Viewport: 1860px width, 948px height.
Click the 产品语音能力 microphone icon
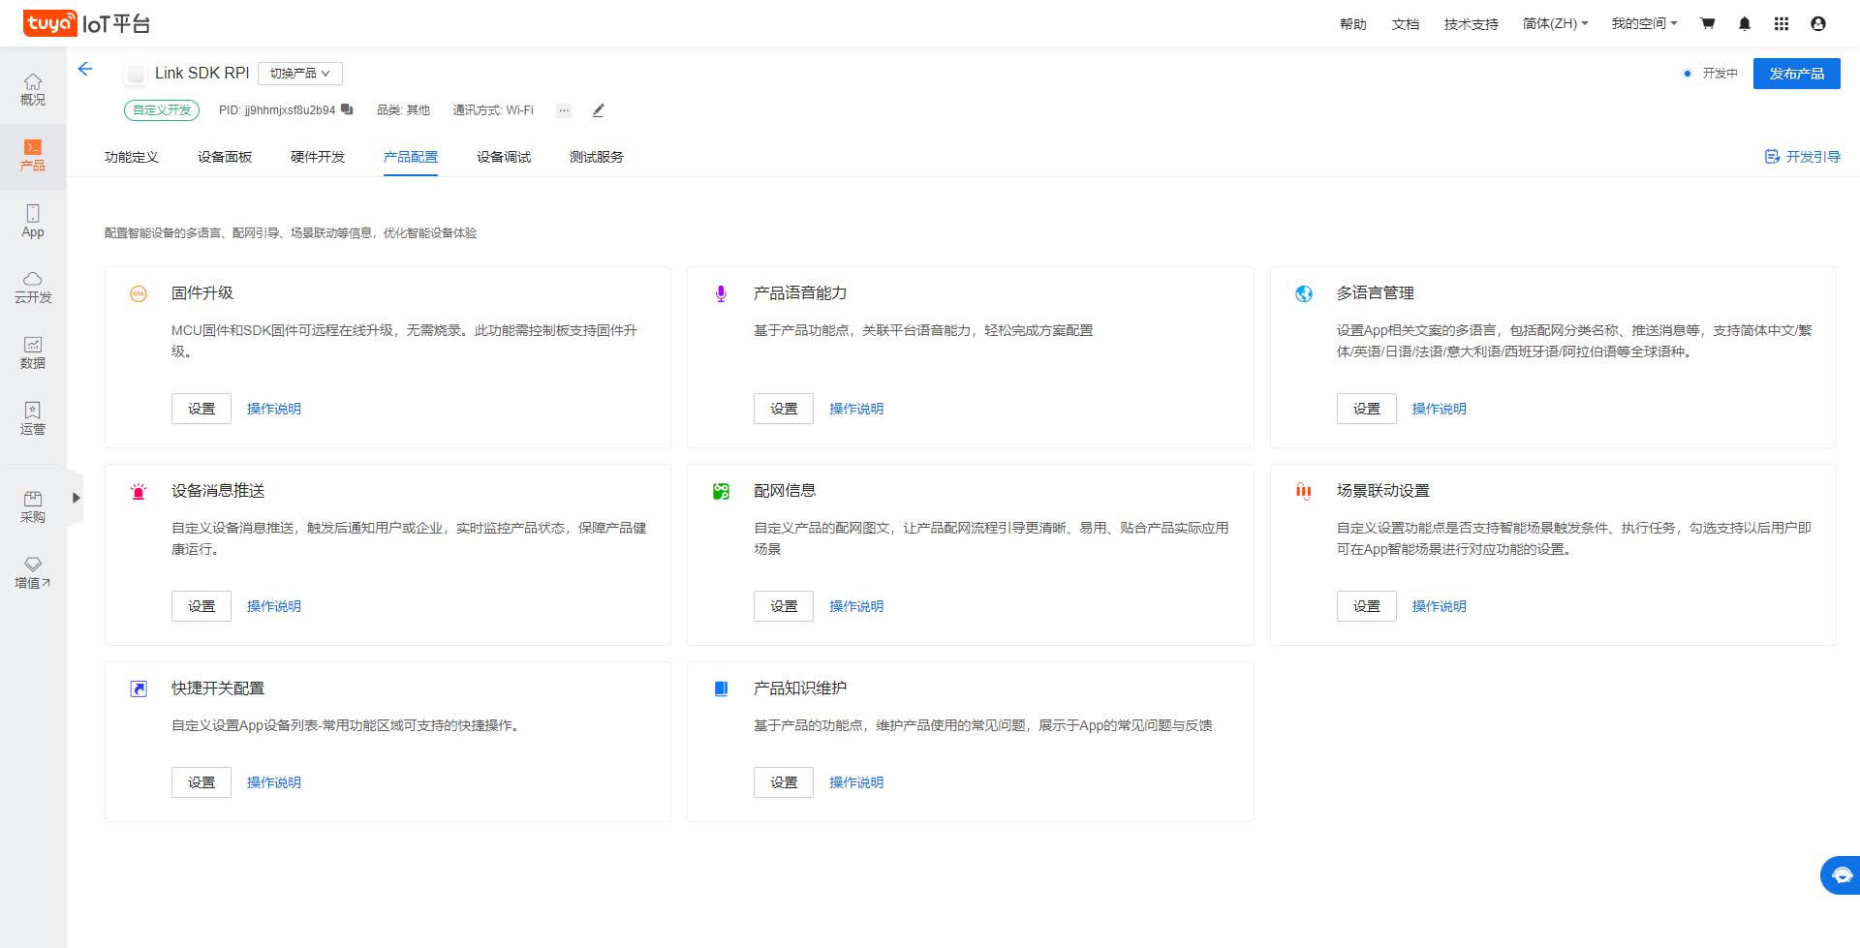(721, 293)
